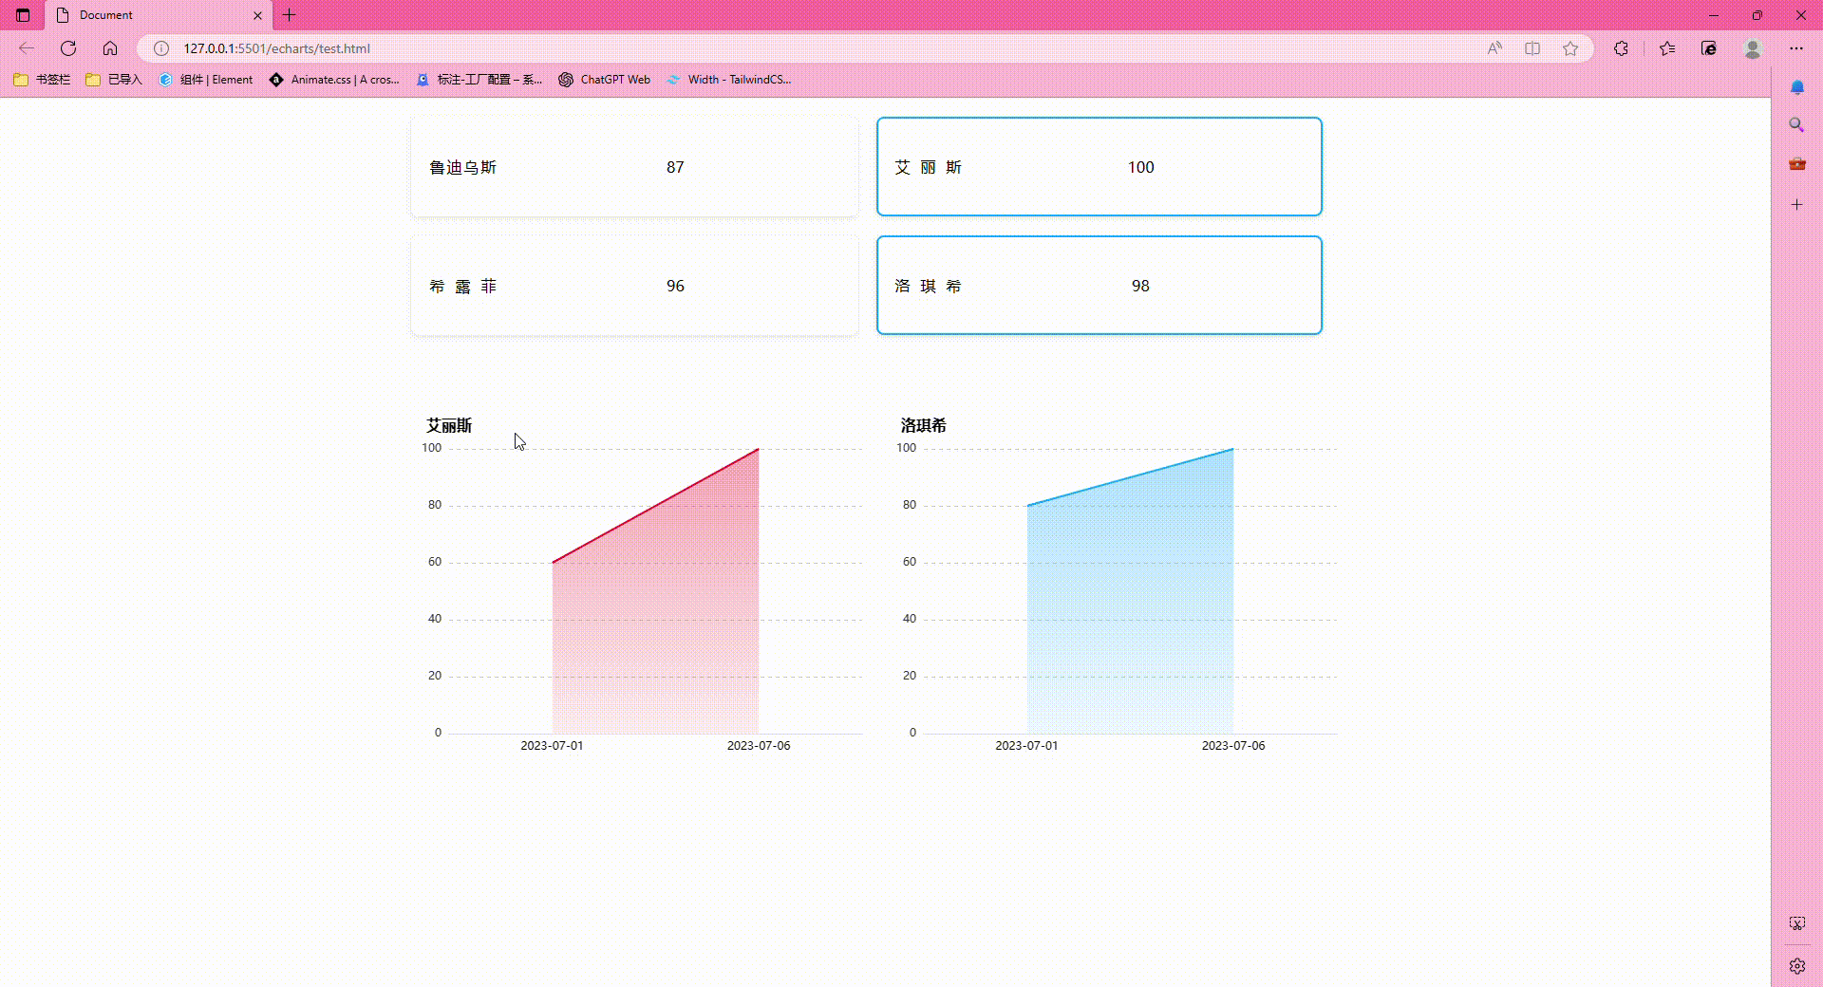
Task: Open the Favorites list icon
Action: click(x=1667, y=48)
